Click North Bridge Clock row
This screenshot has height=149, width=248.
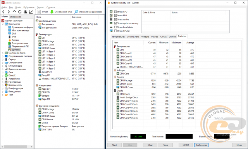tap(154, 97)
